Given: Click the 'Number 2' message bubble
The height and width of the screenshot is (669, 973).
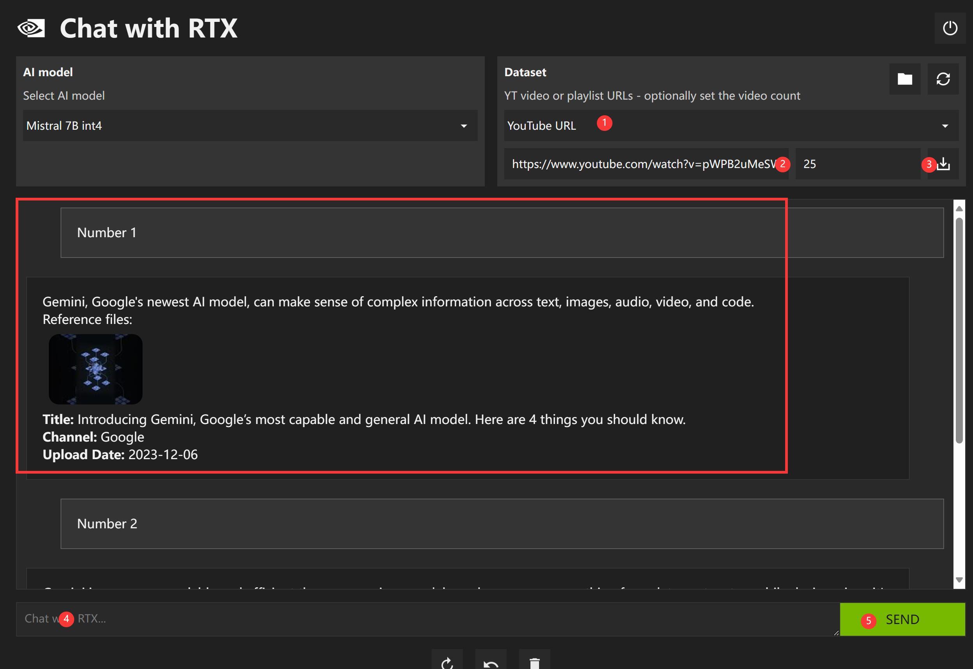Looking at the screenshot, I should 502,524.
